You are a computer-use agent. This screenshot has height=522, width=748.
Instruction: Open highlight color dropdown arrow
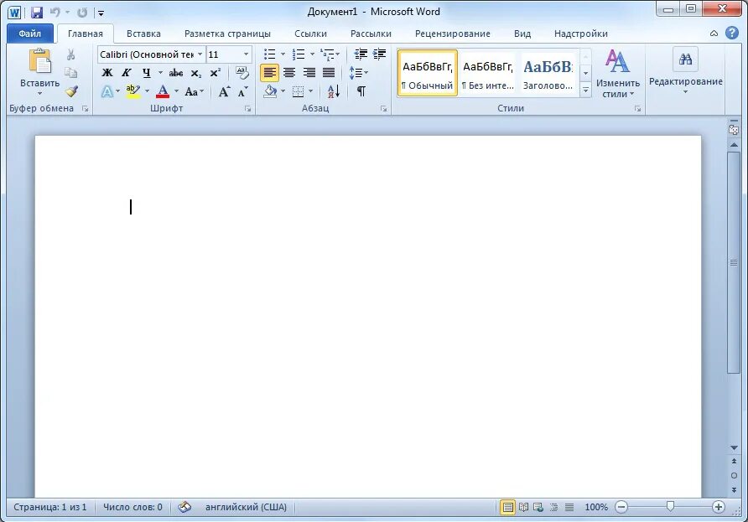(147, 91)
